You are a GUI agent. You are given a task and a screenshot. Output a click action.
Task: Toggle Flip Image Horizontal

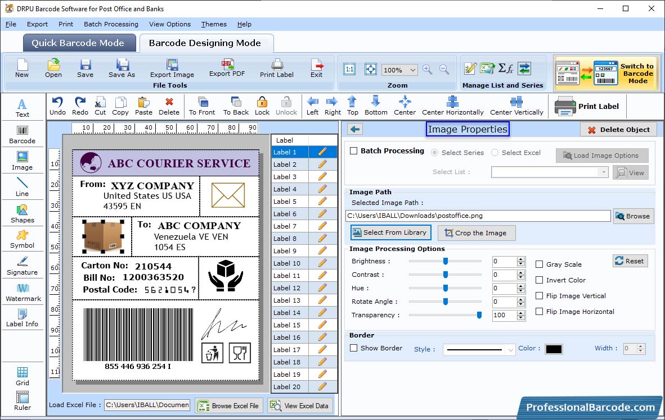point(540,311)
